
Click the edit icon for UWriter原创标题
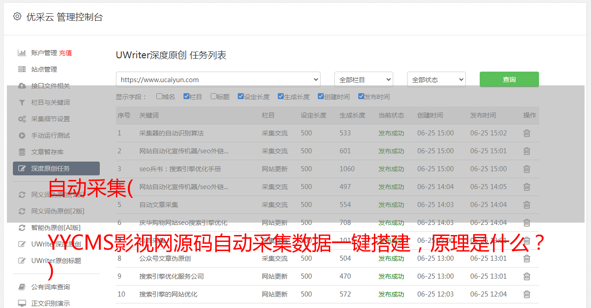(22, 261)
